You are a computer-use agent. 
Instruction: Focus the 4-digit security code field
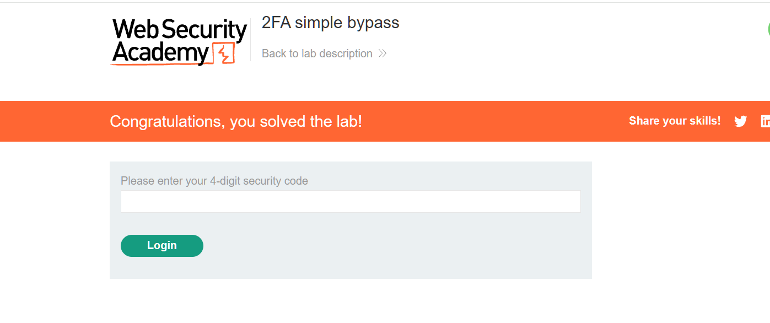(350, 201)
